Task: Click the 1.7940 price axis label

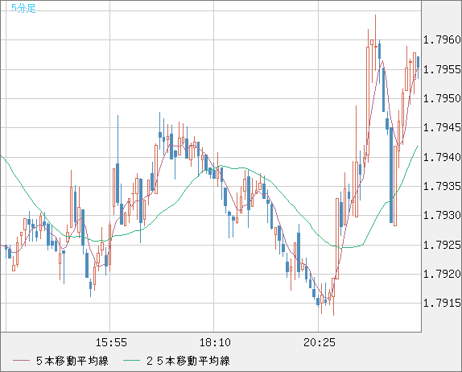Action: pos(442,157)
